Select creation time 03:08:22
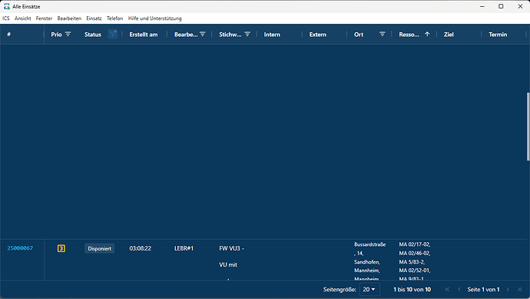 click(141, 248)
